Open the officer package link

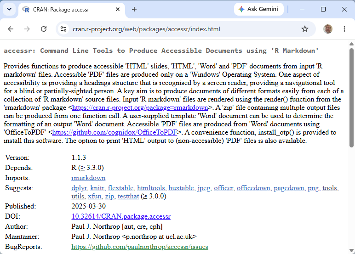(223, 188)
